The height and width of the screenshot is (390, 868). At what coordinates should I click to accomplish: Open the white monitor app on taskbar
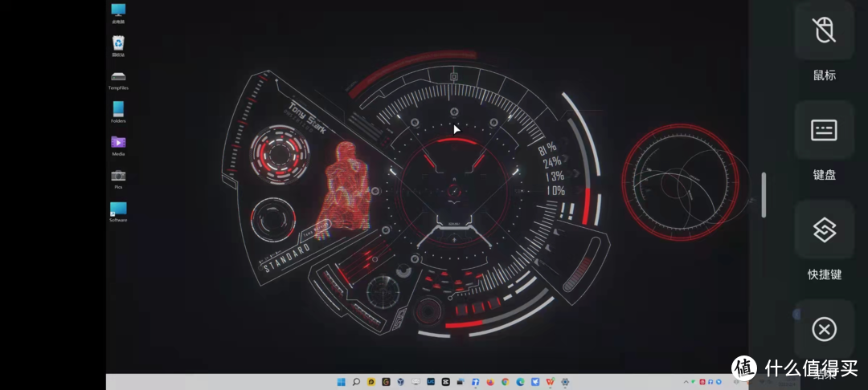click(x=416, y=382)
